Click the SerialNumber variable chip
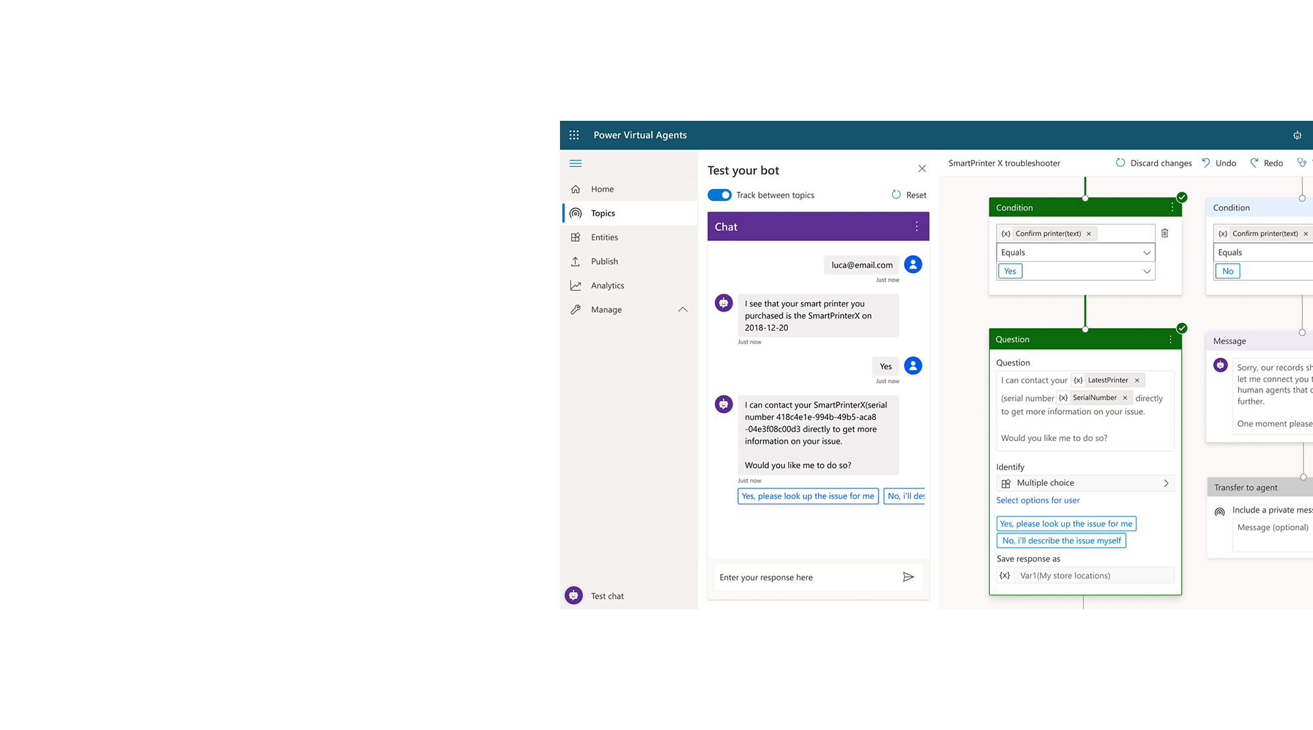Screen dimensions: 1313x730 point(1094,398)
